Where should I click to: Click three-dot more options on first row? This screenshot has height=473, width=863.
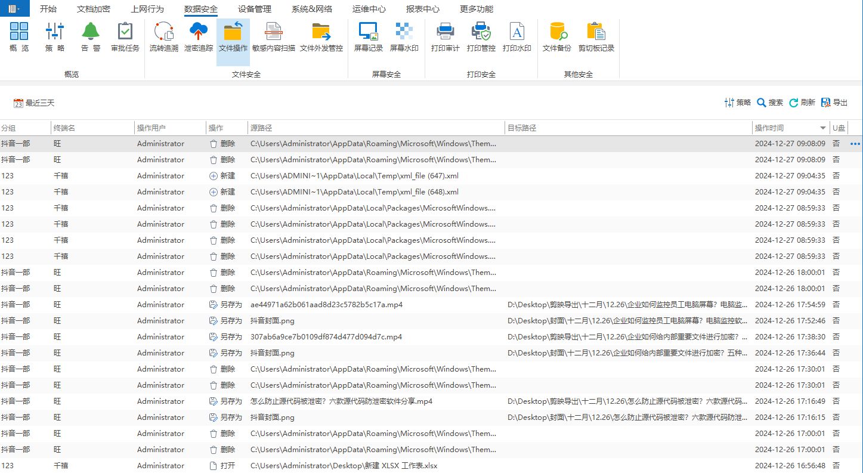(855, 144)
